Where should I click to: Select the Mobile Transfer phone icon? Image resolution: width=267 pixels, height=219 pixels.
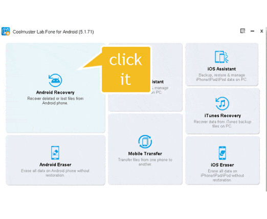145,141
